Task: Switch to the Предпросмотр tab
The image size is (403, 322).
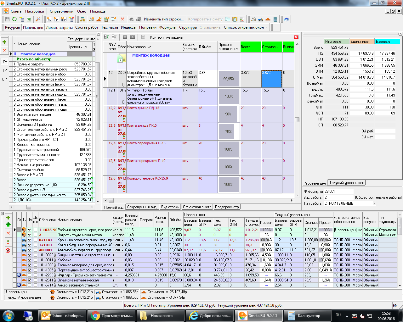Action: tap(227, 207)
